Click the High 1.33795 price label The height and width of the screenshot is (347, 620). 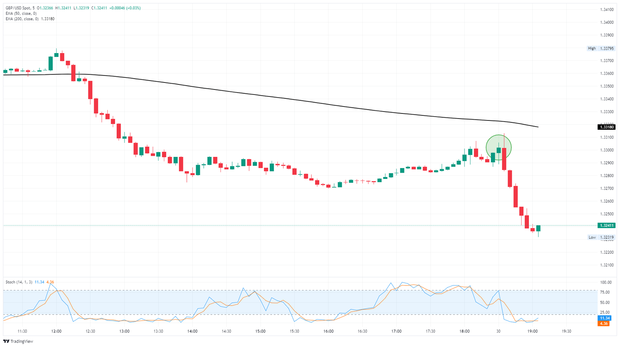[x=600, y=48]
